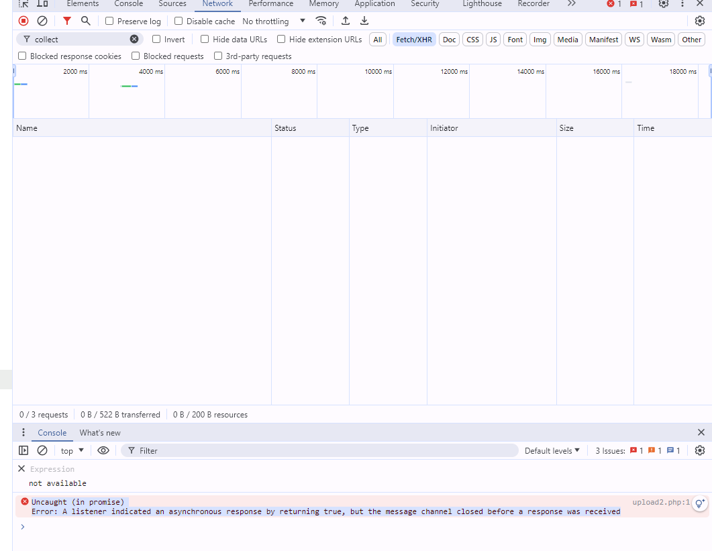The width and height of the screenshot is (712, 551).
Task: Import HAR file upload icon
Action: [346, 21]
